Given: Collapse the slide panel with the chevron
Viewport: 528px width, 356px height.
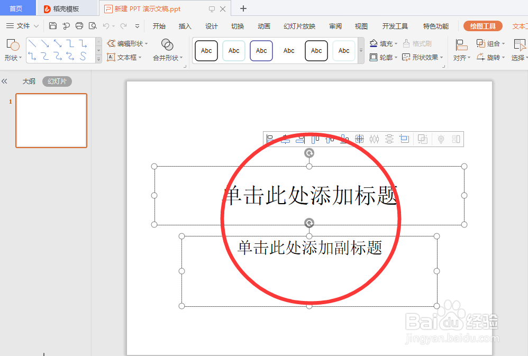Looking at the screenshot, I should [x=6, y=81].
